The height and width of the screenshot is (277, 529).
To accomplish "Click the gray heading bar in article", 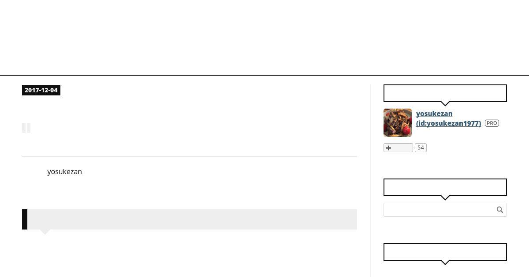I will (x=190, y=219).
